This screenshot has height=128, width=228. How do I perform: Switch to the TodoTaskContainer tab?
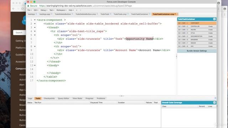(x=140, y=14)
